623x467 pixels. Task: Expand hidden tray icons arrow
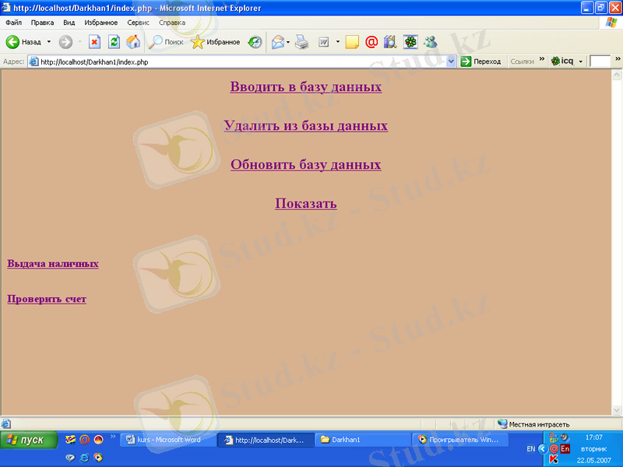pyautogui.click(x=543, y=449)
